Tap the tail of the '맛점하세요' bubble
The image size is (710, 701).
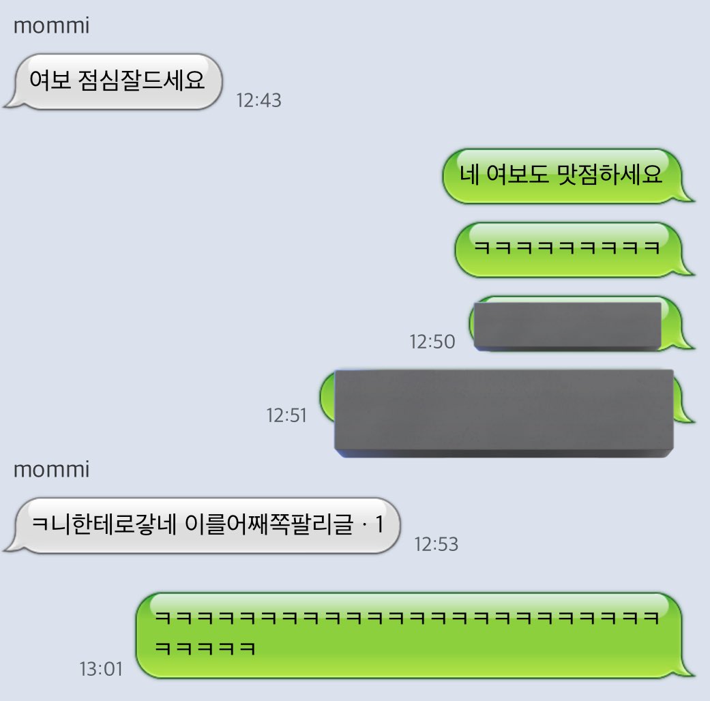(685, 196)
